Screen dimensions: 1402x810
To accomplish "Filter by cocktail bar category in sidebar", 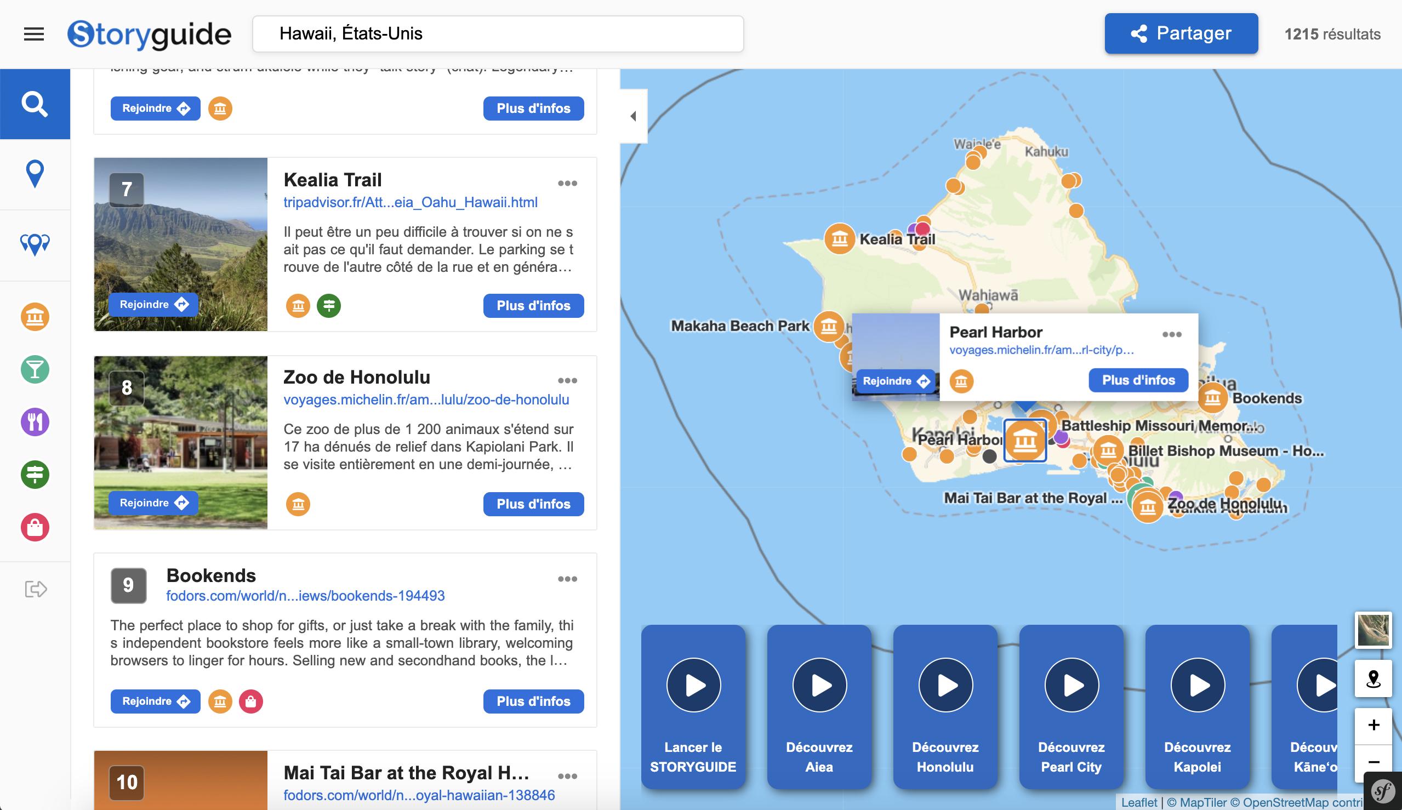I will [35, 369].
